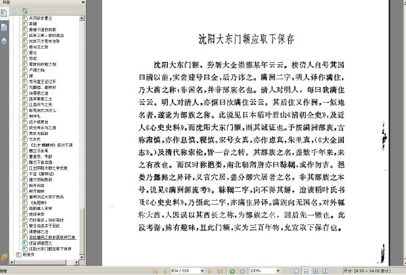Click the '书签' panel title
The width and height of the screenshot is (406, 275).
[5, 2]
